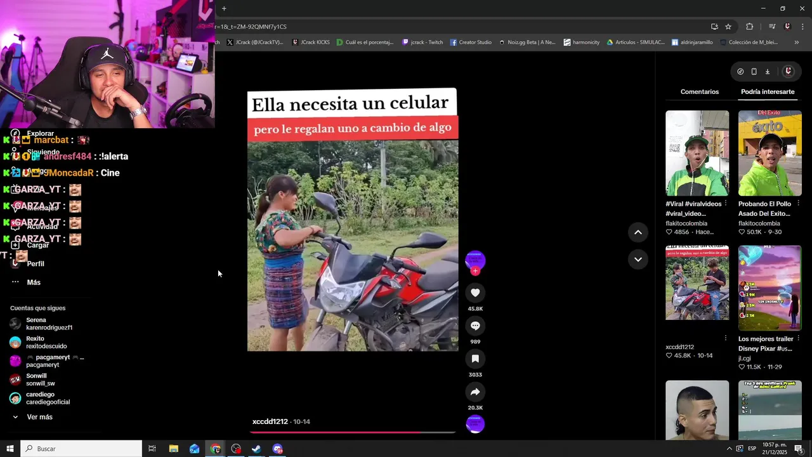
Task: Play the Viral flakitocolombia thumbnail
Action: click(697, 153)
